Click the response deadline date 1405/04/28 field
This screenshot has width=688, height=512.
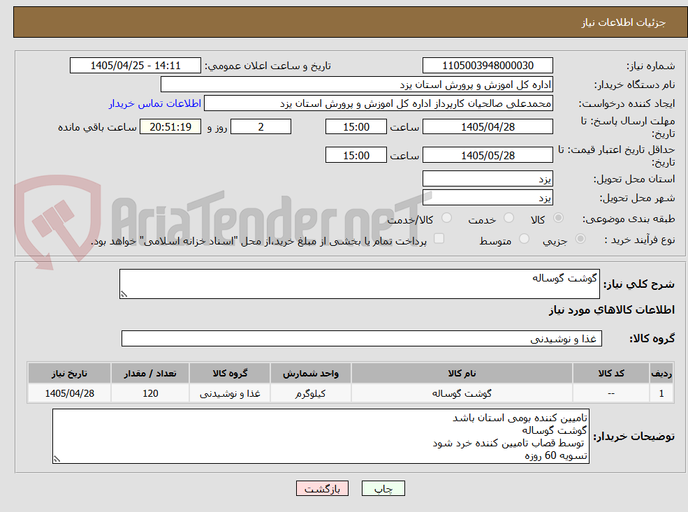click(488, 127)
